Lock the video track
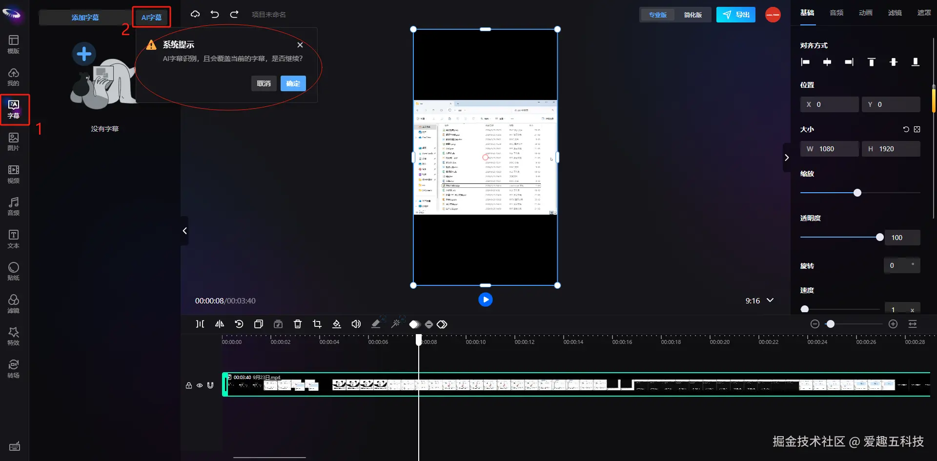937x461 pixels. point(189,385)
